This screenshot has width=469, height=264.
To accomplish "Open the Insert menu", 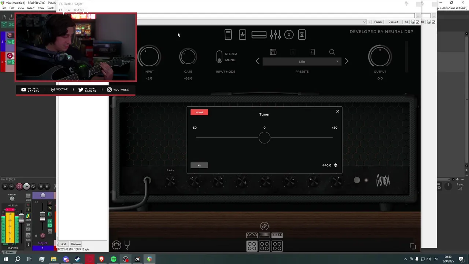I will click(x=31, y=8).
